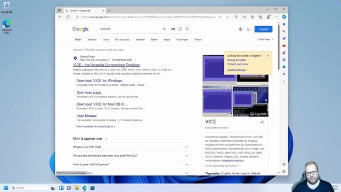The width and height of the screenshot is (341, 192).
Task: Click into the Google search box
Action: pyautogui.click(x=131, y=29)
